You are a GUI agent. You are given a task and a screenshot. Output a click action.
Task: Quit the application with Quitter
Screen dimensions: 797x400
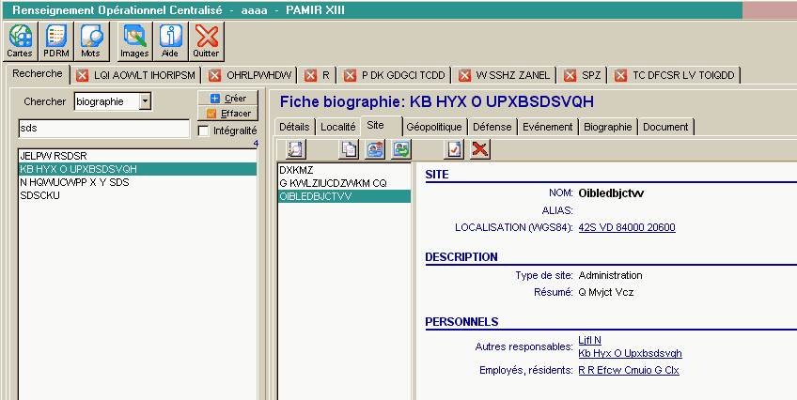206,41
